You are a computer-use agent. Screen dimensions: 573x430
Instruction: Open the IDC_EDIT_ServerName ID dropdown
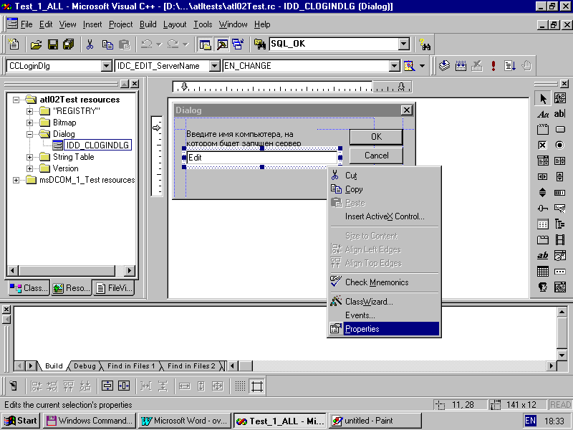(x=214, y=66)
